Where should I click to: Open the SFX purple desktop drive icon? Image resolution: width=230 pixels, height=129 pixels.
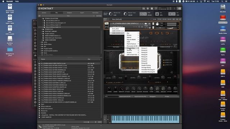point(223,61)
